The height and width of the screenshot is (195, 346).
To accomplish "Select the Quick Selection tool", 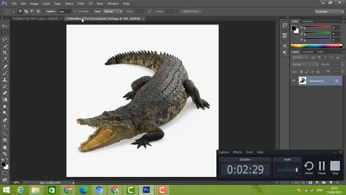I will [5, 46].
